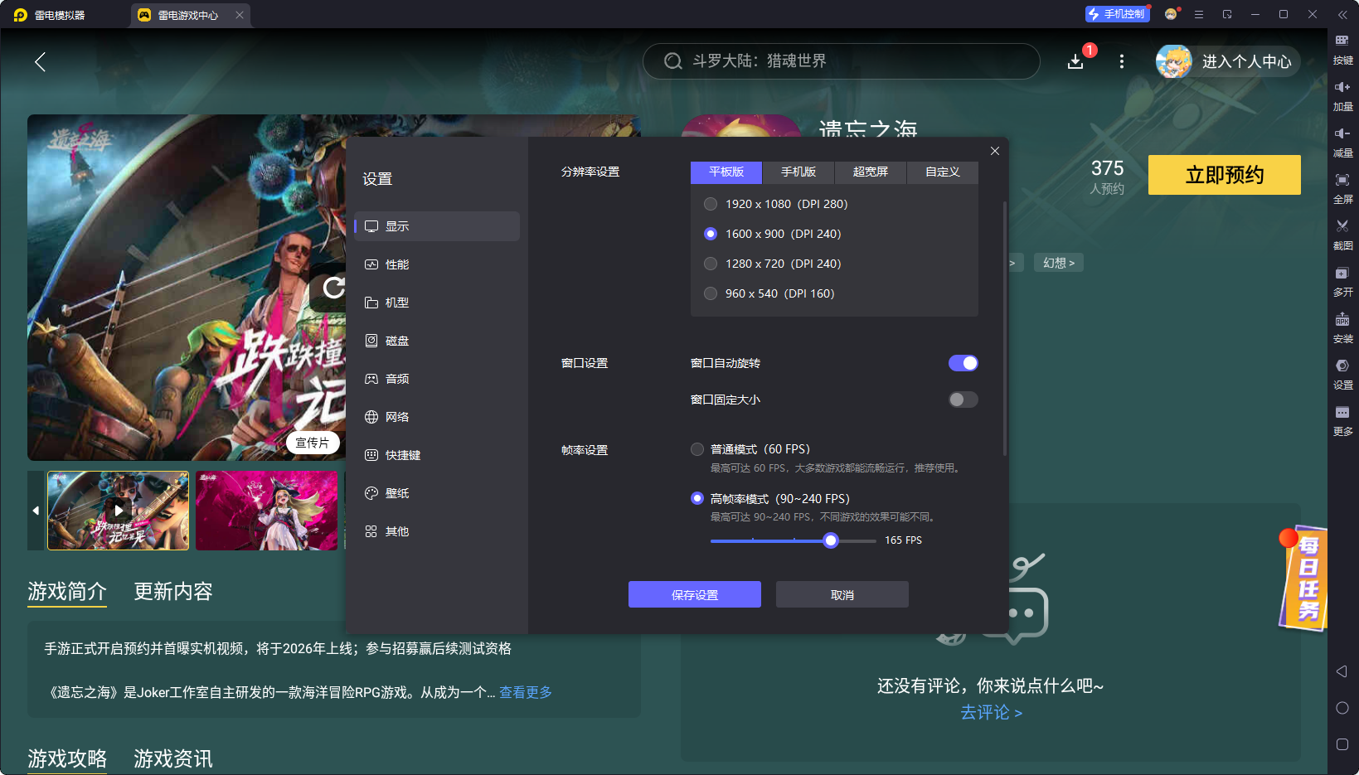1359x775 pixels.
Task: Open the 显示 settings section
Action: (x=437, y=226)
